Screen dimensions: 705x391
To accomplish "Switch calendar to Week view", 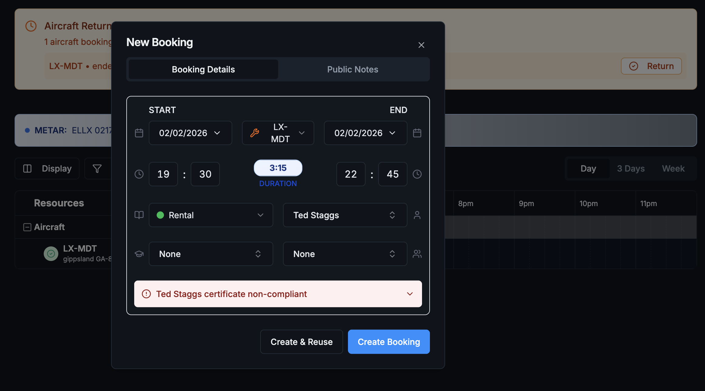I will click(x=673, y=169).
